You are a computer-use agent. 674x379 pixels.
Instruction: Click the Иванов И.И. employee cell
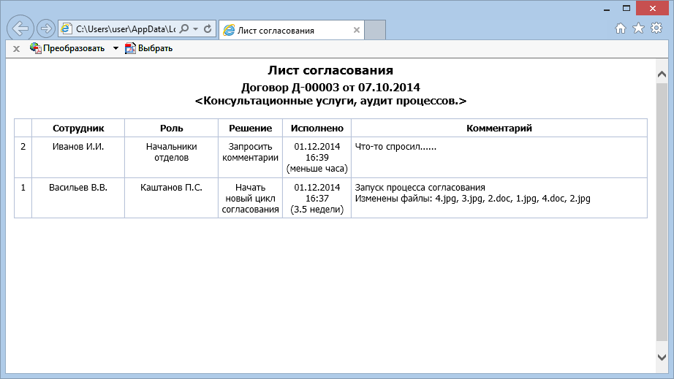tap(78, 147)
